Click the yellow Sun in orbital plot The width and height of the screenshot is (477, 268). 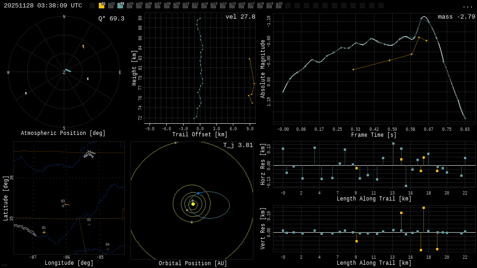tap(193, 204)
